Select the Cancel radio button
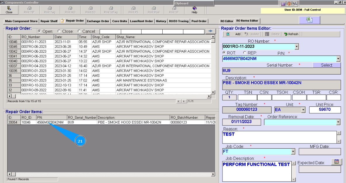Screen dimensions: 346x183 tap(79, 31)
